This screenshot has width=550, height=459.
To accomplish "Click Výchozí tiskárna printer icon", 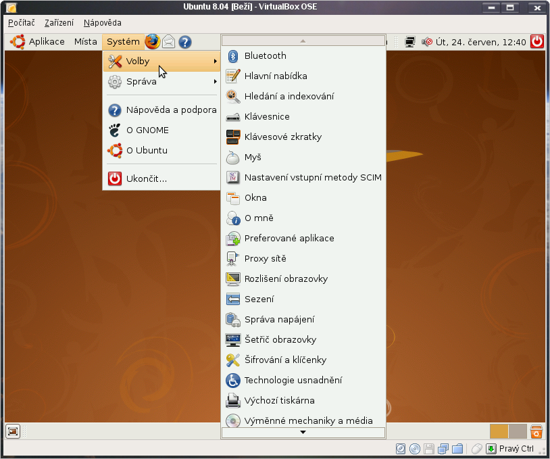I will coord(233,401).
